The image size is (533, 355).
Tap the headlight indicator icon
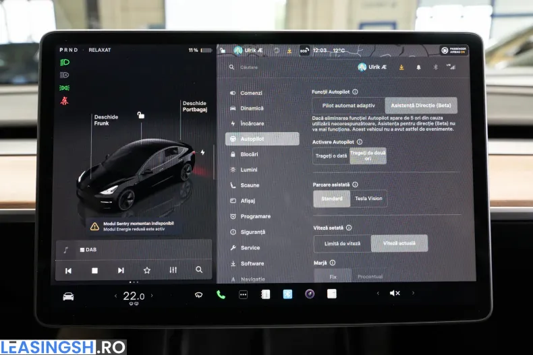tap(65, 62)
